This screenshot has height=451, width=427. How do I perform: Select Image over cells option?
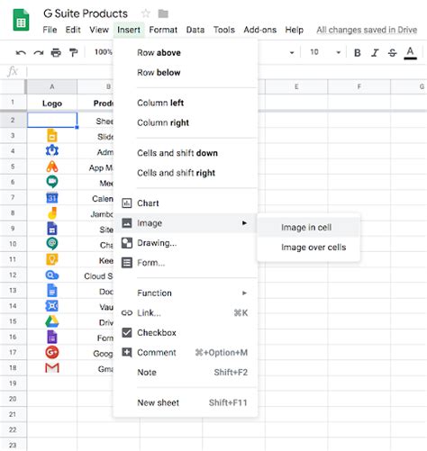[308, 248]
